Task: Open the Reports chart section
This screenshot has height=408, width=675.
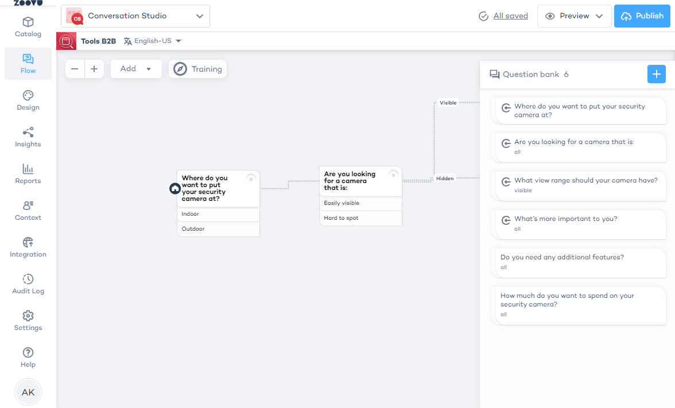Action: pos(28,174)
